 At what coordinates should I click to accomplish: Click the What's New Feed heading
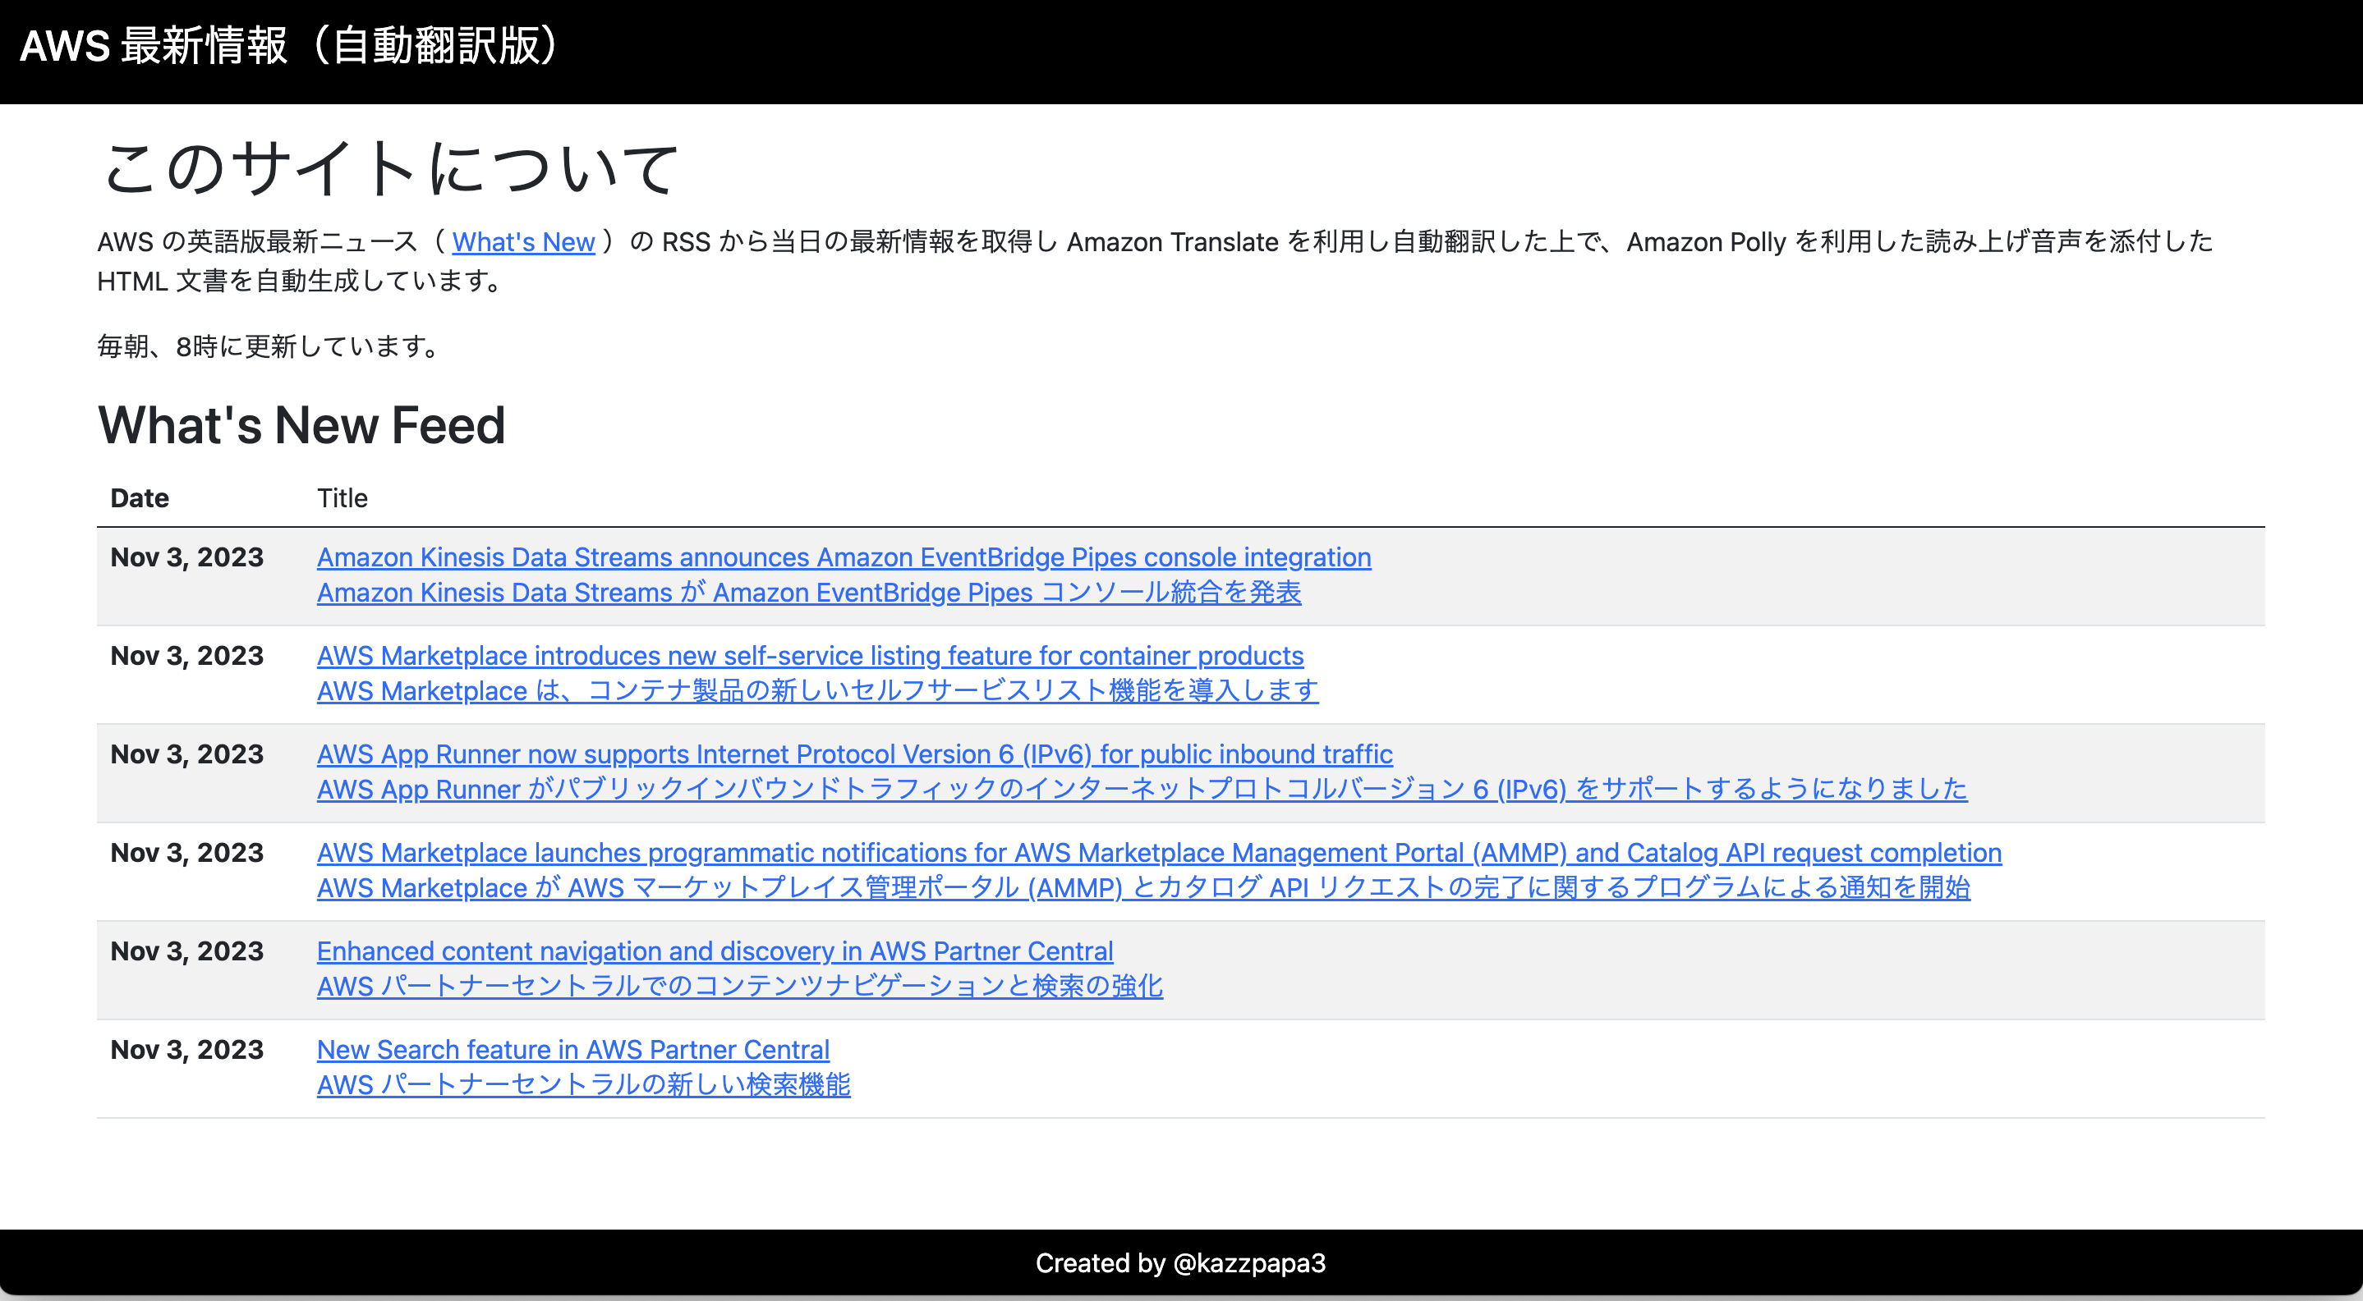301,424
